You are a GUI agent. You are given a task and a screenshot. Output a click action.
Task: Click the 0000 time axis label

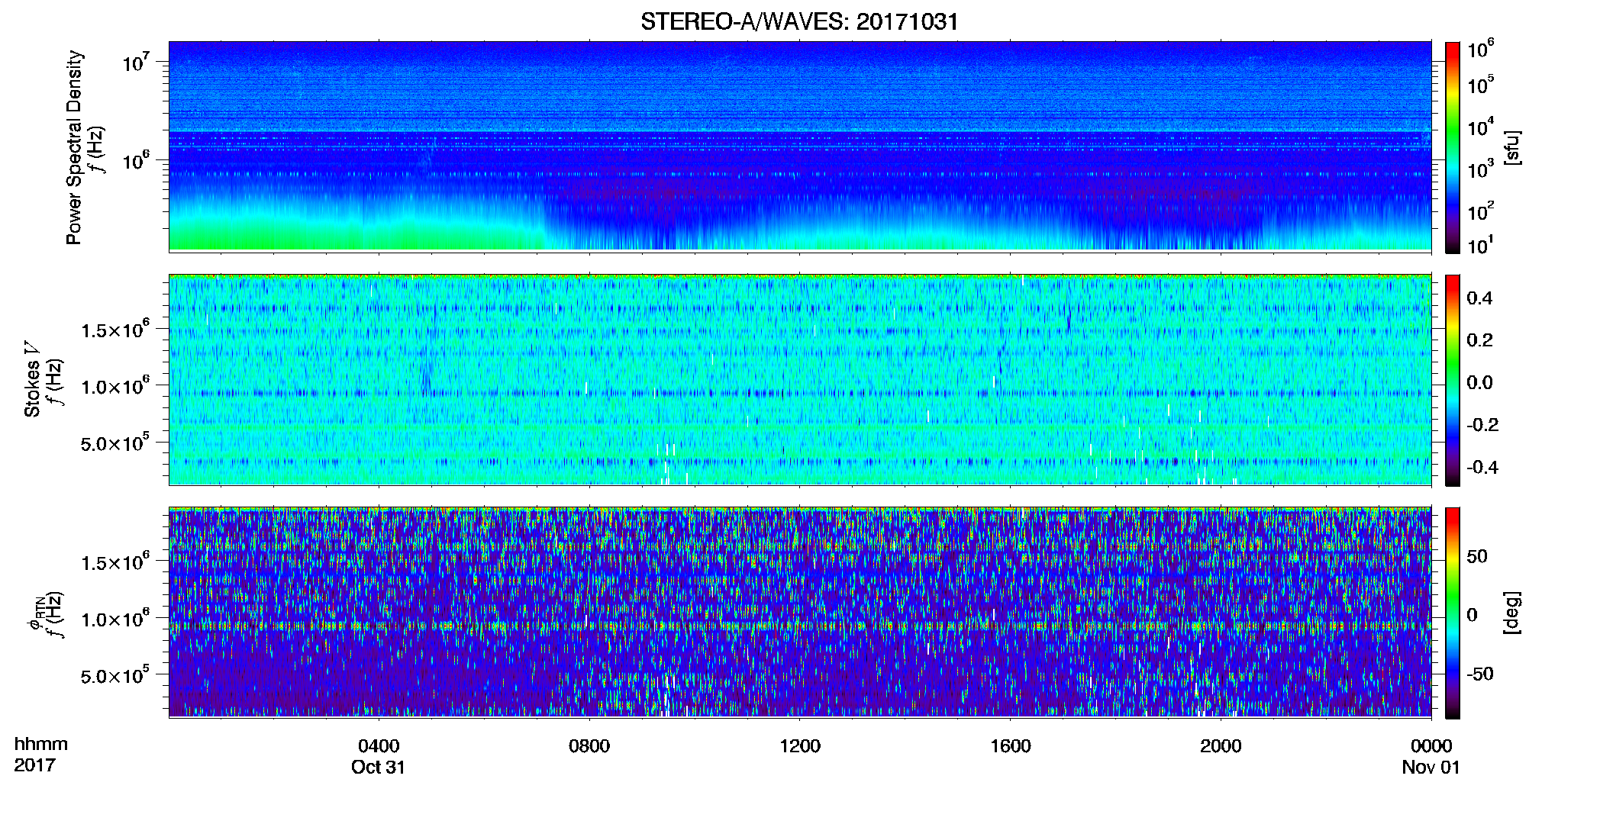[1431, 746]
